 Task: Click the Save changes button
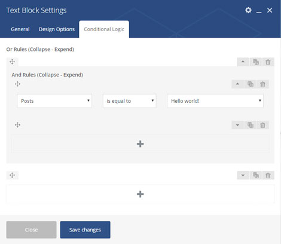click(85, 230)
